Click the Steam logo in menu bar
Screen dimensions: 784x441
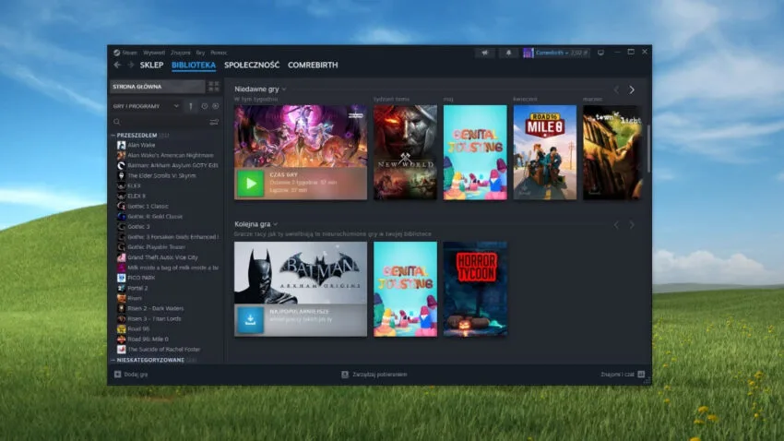(x=116, y=53)
